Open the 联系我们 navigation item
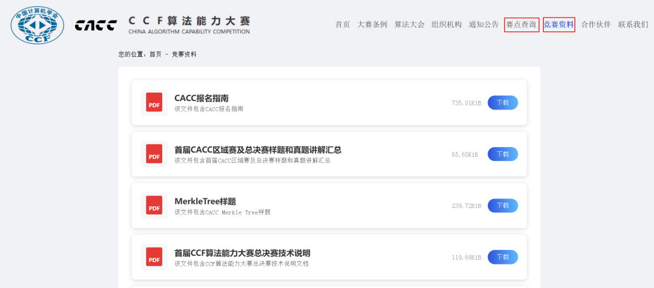 point(633,25)
